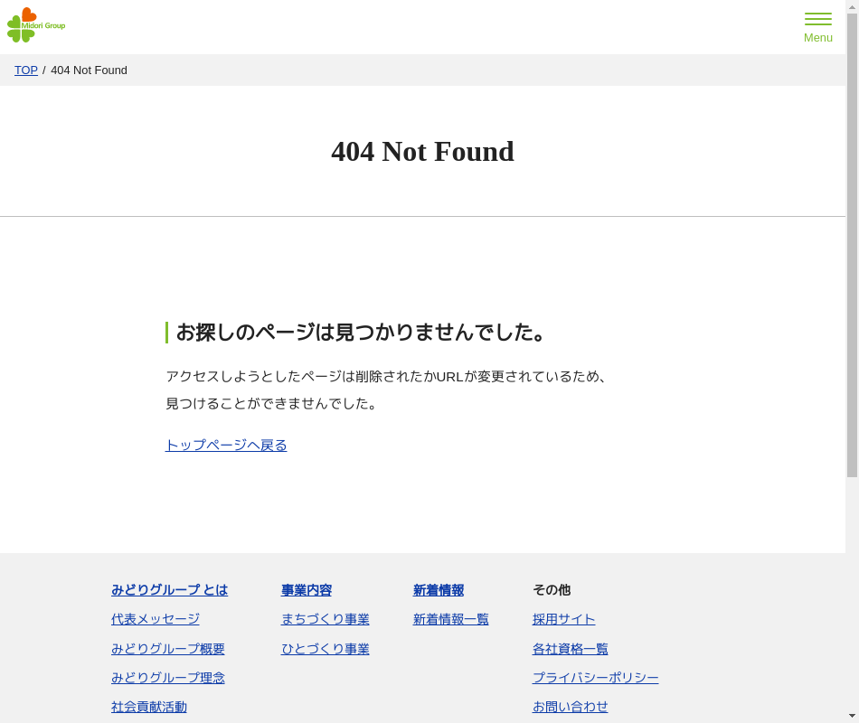This screenshot has height=723, width=859.
Task: Open 代表メッセージ footer link
Action: point(156,619)
